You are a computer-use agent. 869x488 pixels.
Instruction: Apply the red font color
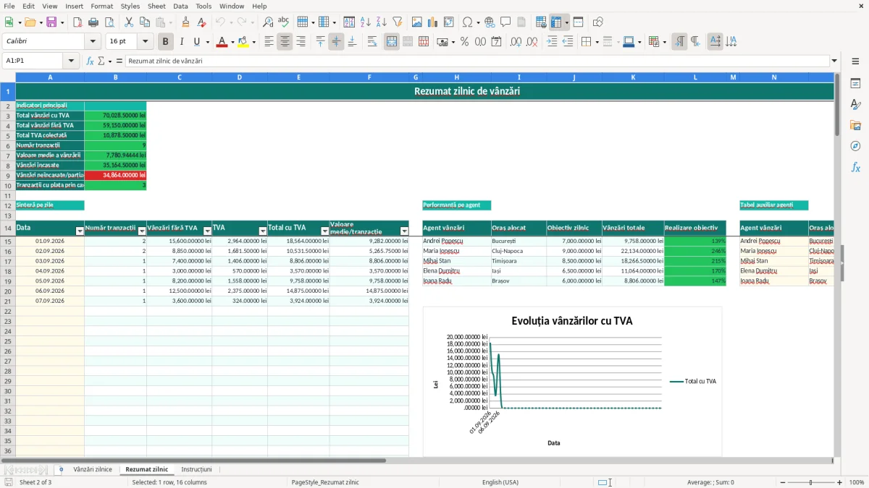[x=222, y=42]
